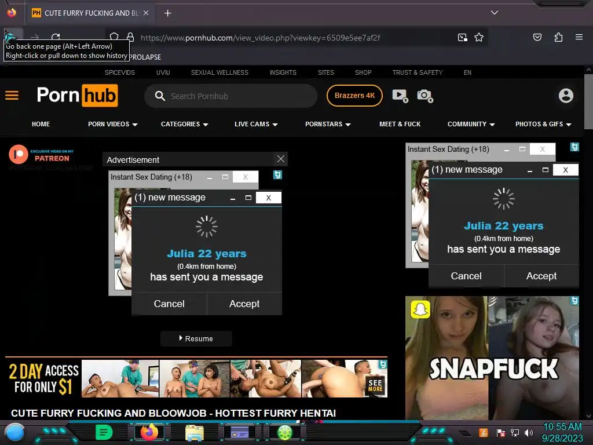Click the volume speaker tray icon

point(528,433)
